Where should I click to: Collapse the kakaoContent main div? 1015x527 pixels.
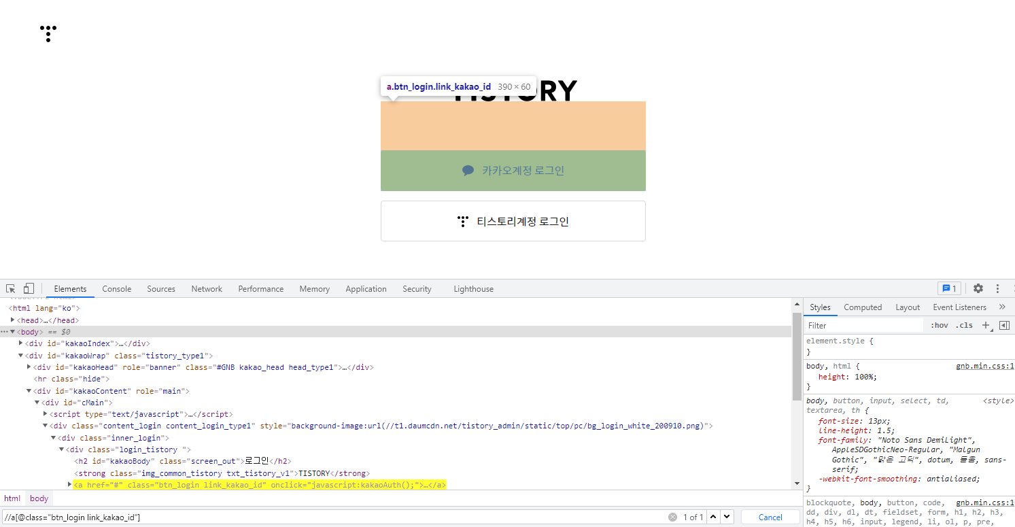pyautogui.click(x=29, y=391)
